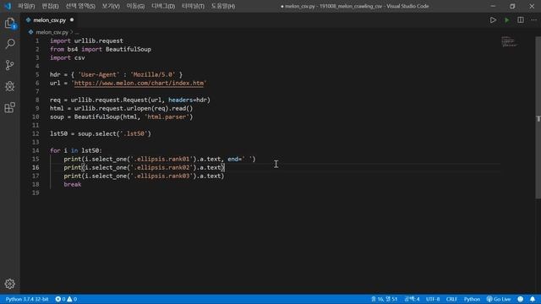Open the 디버그(D) menu
The width and height of the screenshot is (541, 304).
(163, 6)
